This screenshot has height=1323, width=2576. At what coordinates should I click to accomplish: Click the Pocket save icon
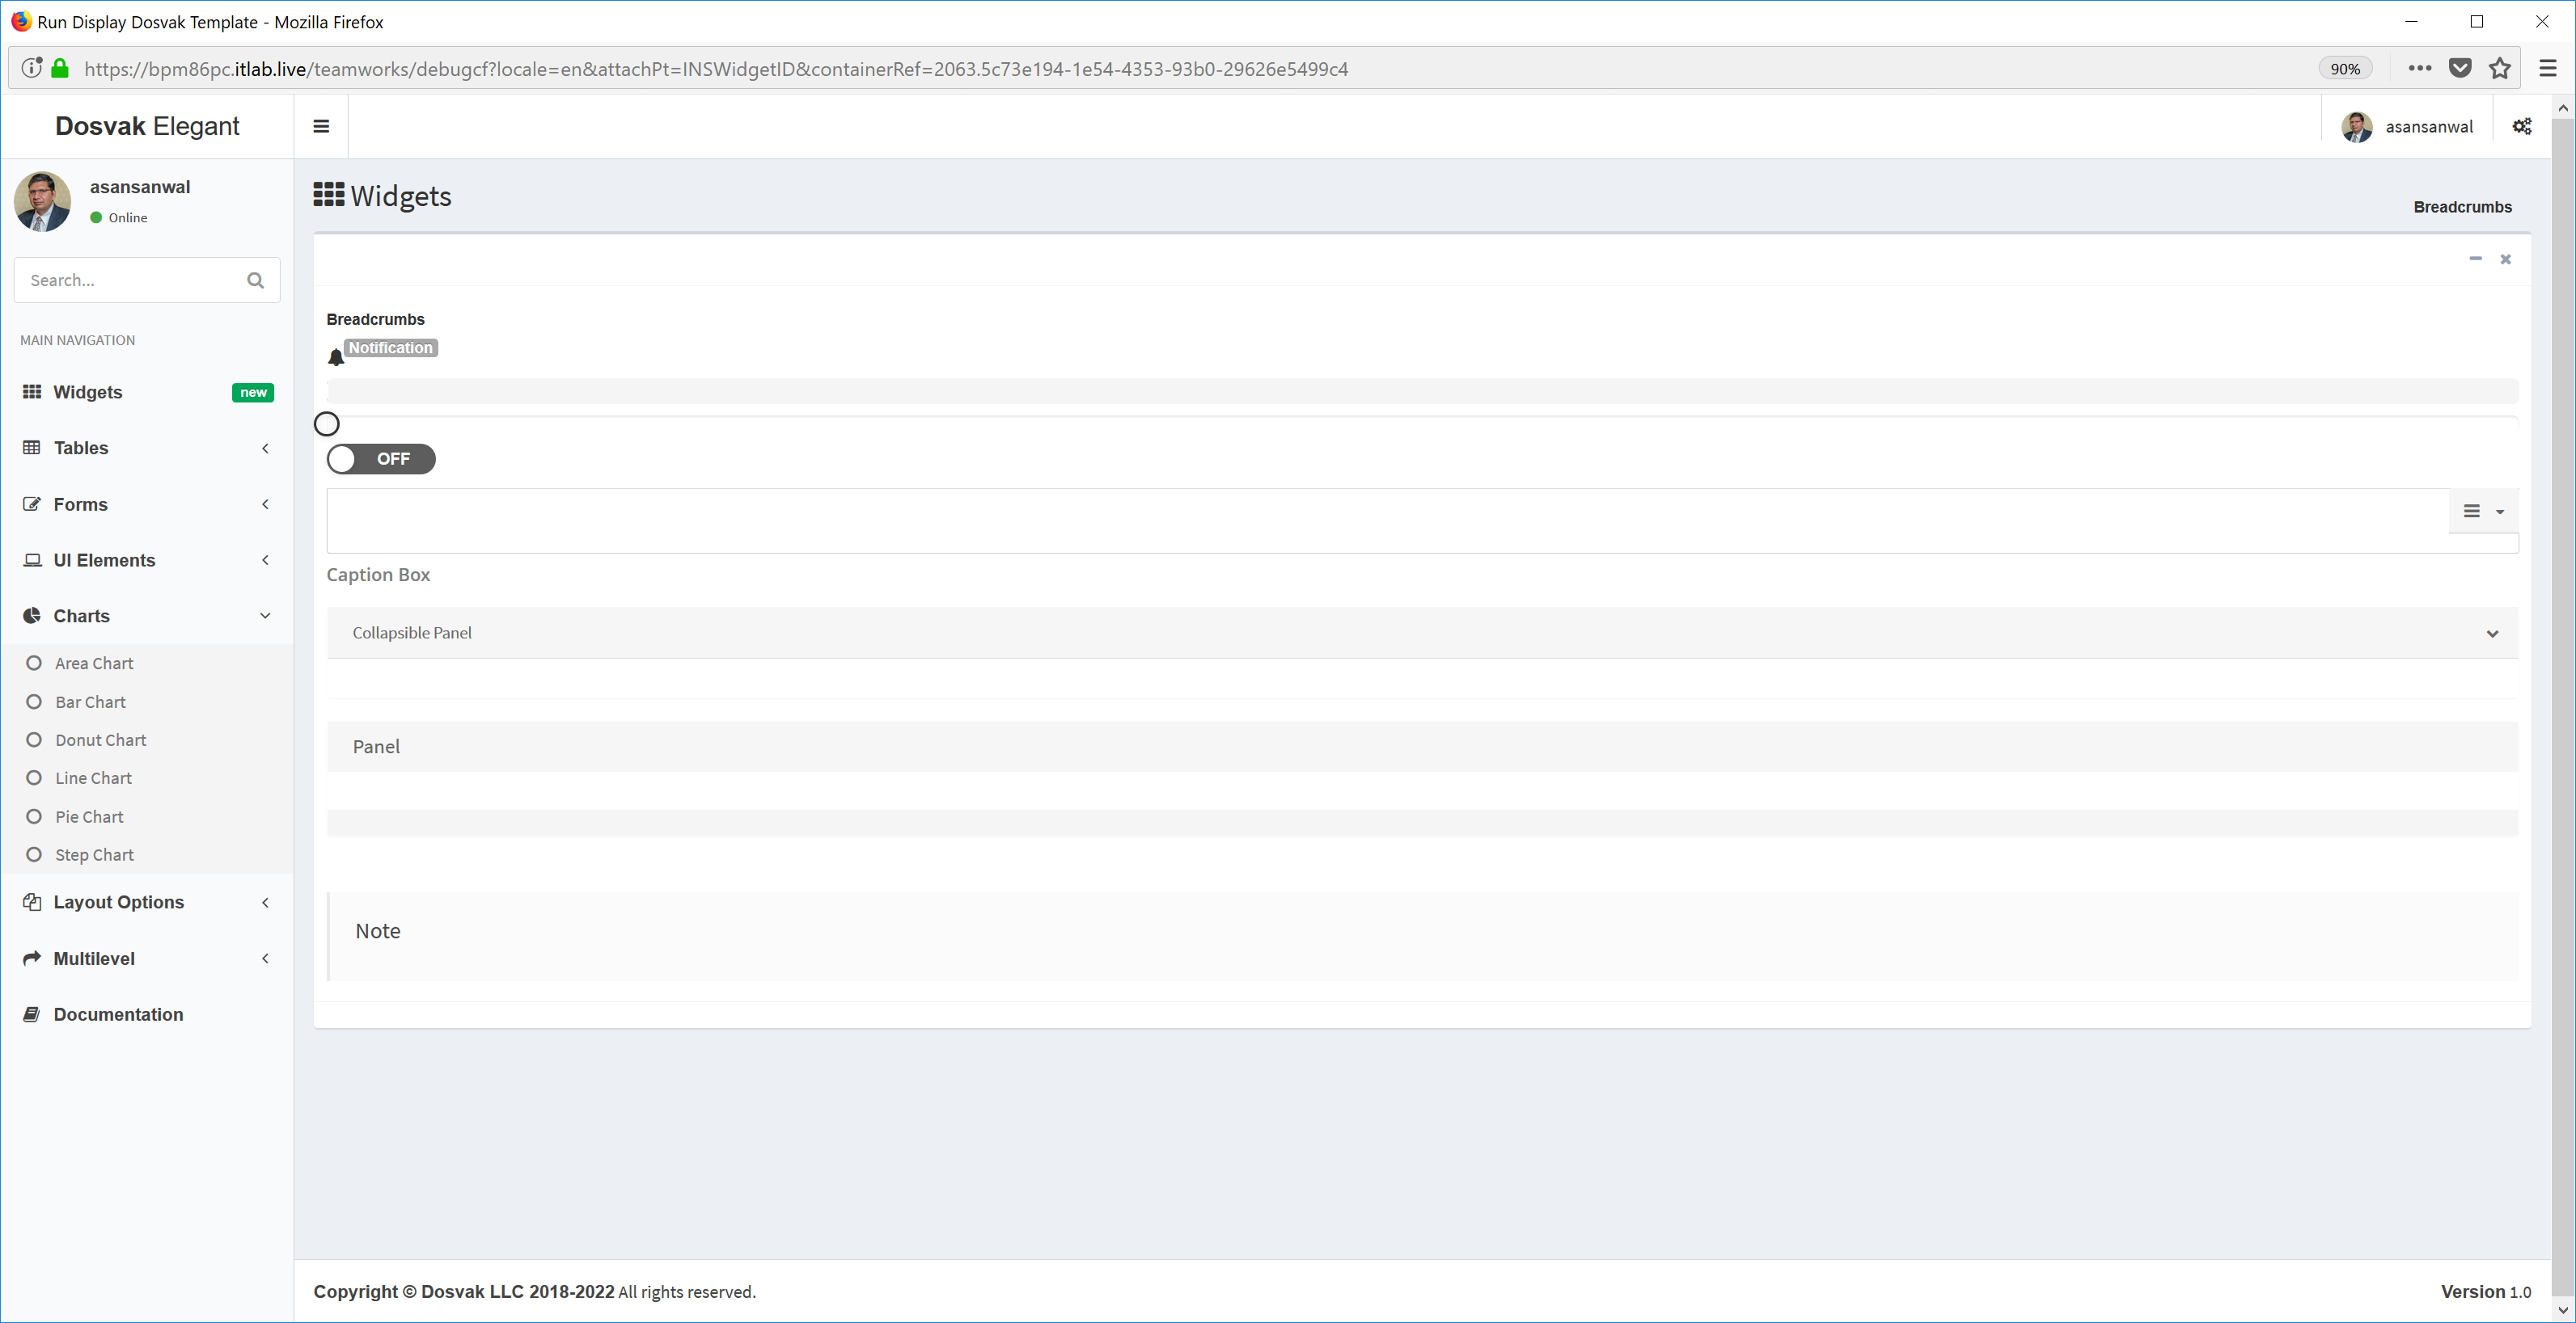(x=2460, y=68)
